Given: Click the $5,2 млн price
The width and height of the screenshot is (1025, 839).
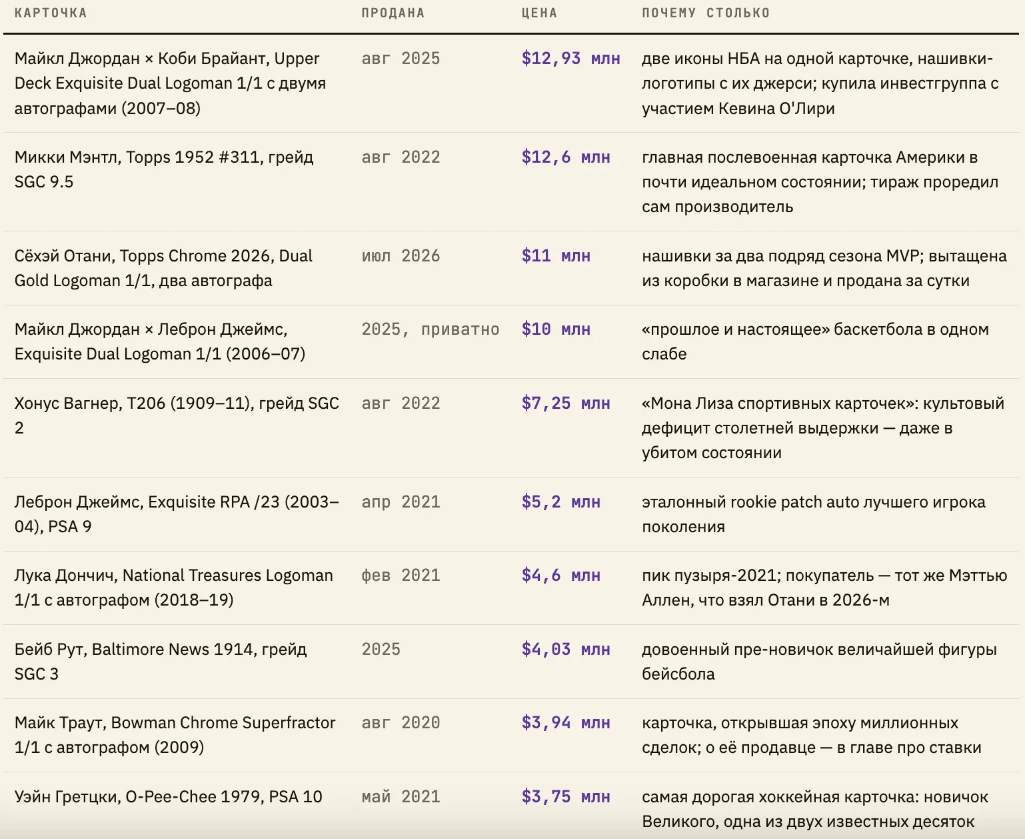Looking at the screenshot, I should pyautogui.click(x=561, y=502).
